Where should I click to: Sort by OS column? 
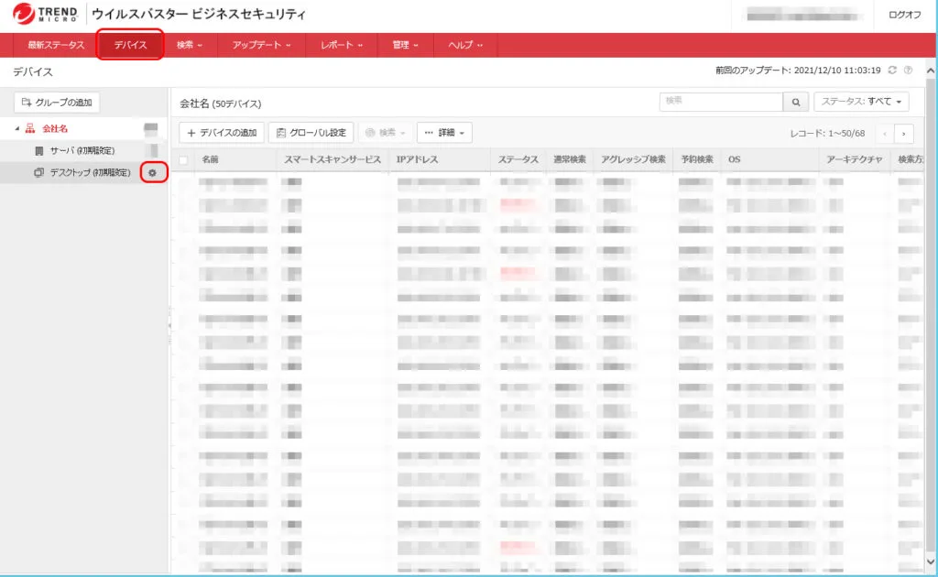pyautogui.click(x=734, y=159)
